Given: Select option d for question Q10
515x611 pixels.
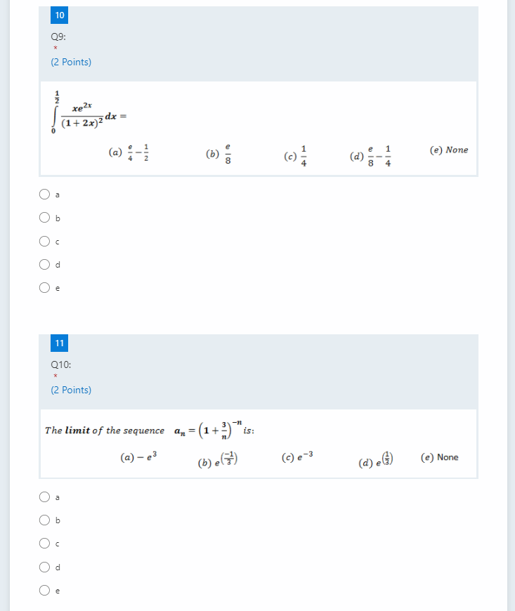Looking at the screenshot, I should (x=44, y=567).
